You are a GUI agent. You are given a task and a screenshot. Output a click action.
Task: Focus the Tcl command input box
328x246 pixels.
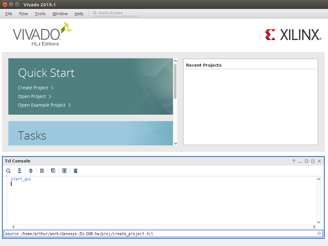pyautogui.click(x=161, y=234)
